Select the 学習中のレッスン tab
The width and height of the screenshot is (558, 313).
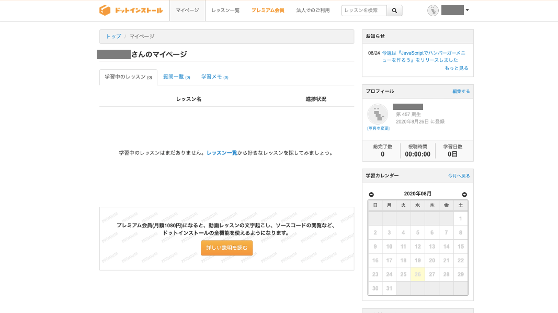[x=128, y=77]
